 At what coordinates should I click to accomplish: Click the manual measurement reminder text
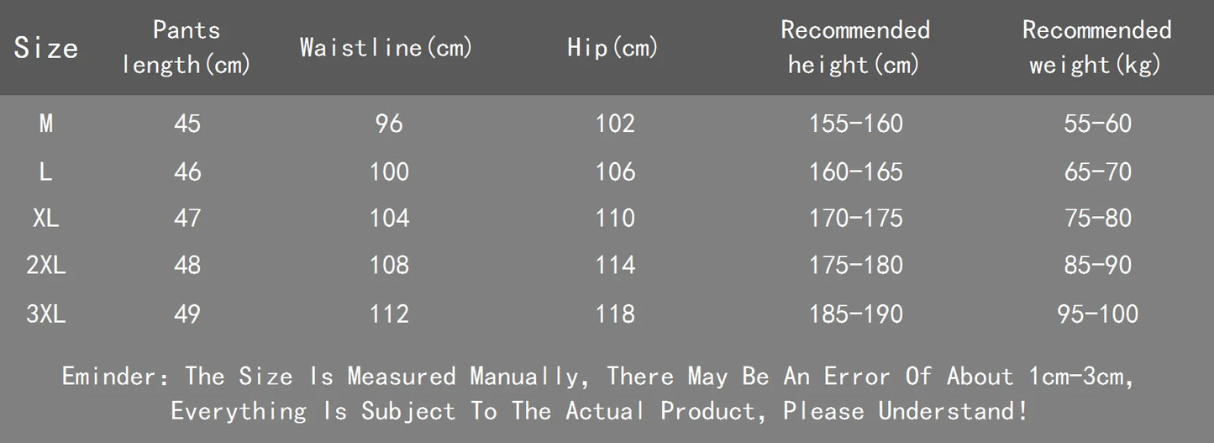(598, 376)
